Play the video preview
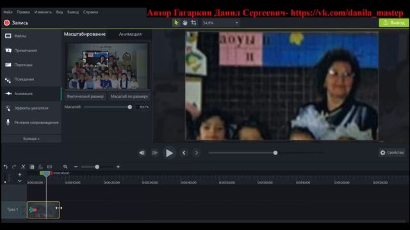The image size is (410, 230). [169, 153]
